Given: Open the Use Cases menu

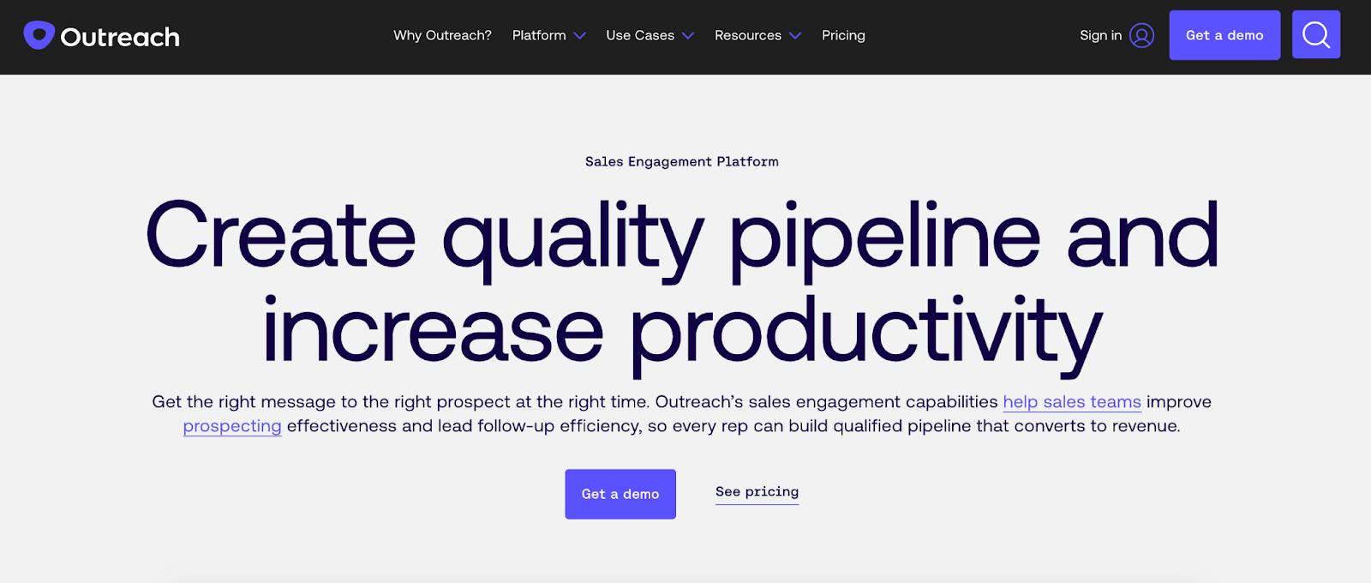Looking at the screenshot, I should pyautogui.click(x=640, y=35).
